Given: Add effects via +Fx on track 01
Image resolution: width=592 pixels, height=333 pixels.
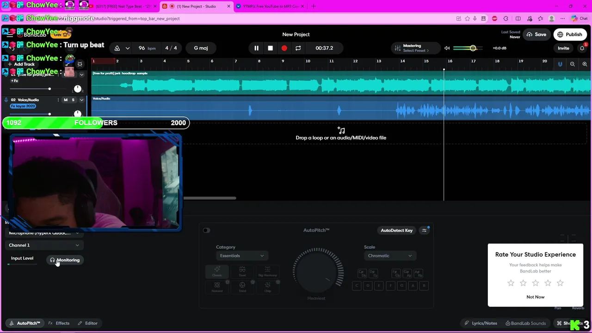Looking at the screenshot, I should point(15,81).
